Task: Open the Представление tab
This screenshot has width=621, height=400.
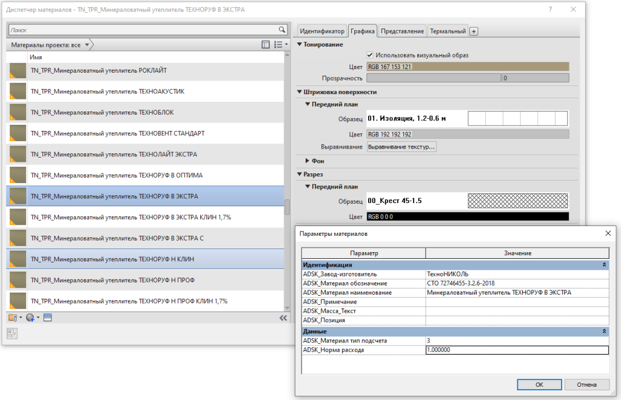Action: pos(403,31)
